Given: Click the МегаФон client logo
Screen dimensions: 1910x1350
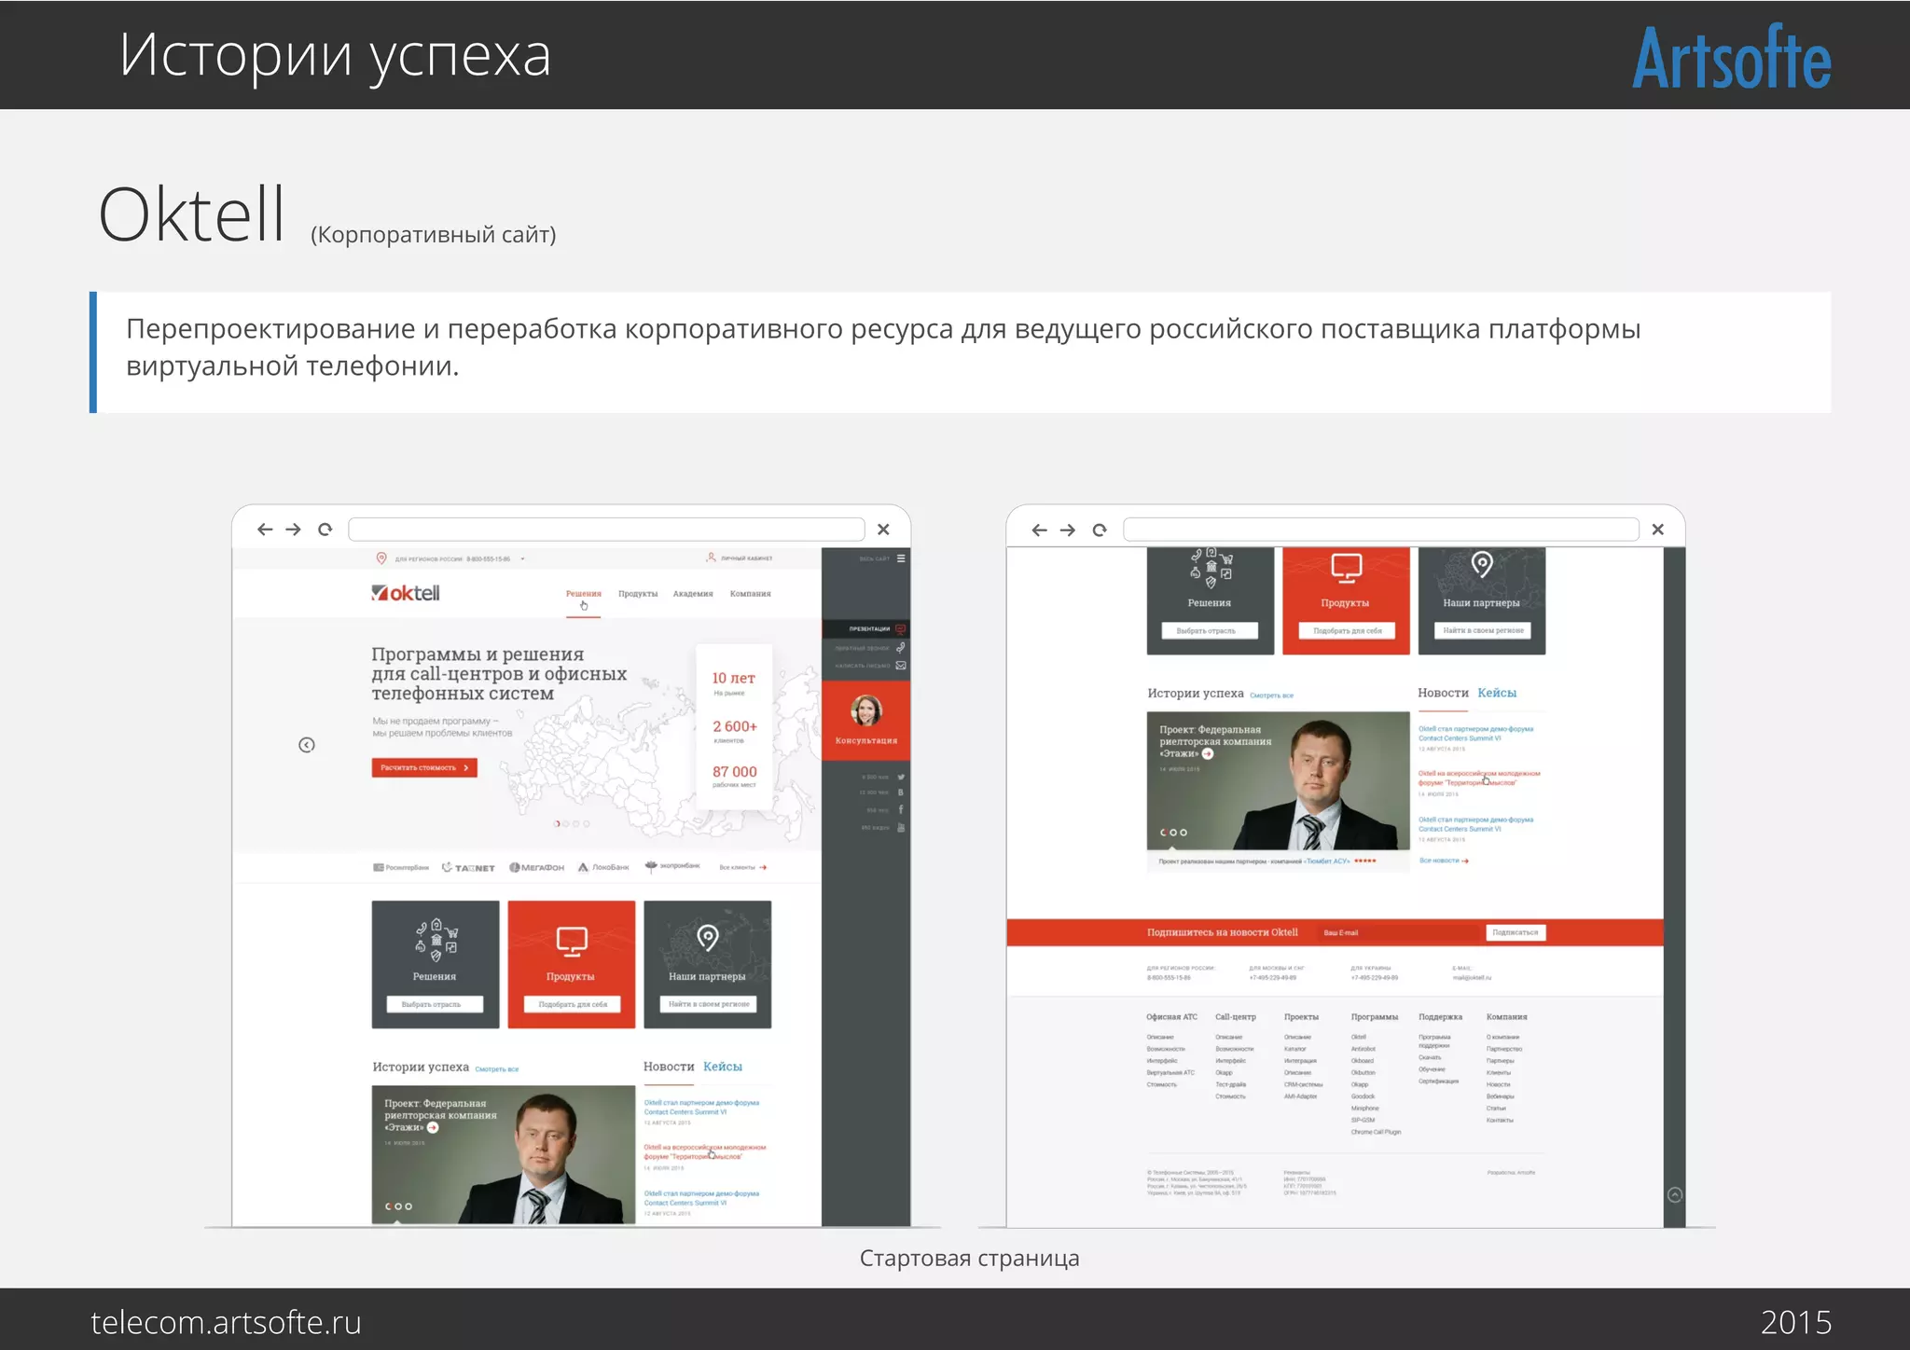Looking at the screenshot, I should [537, 867].
